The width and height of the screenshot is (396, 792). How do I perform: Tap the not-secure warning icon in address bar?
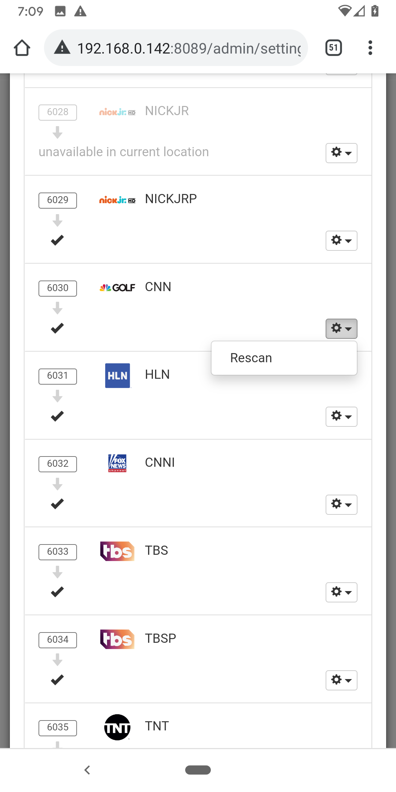pyautogui.click(x=62, y=48)
